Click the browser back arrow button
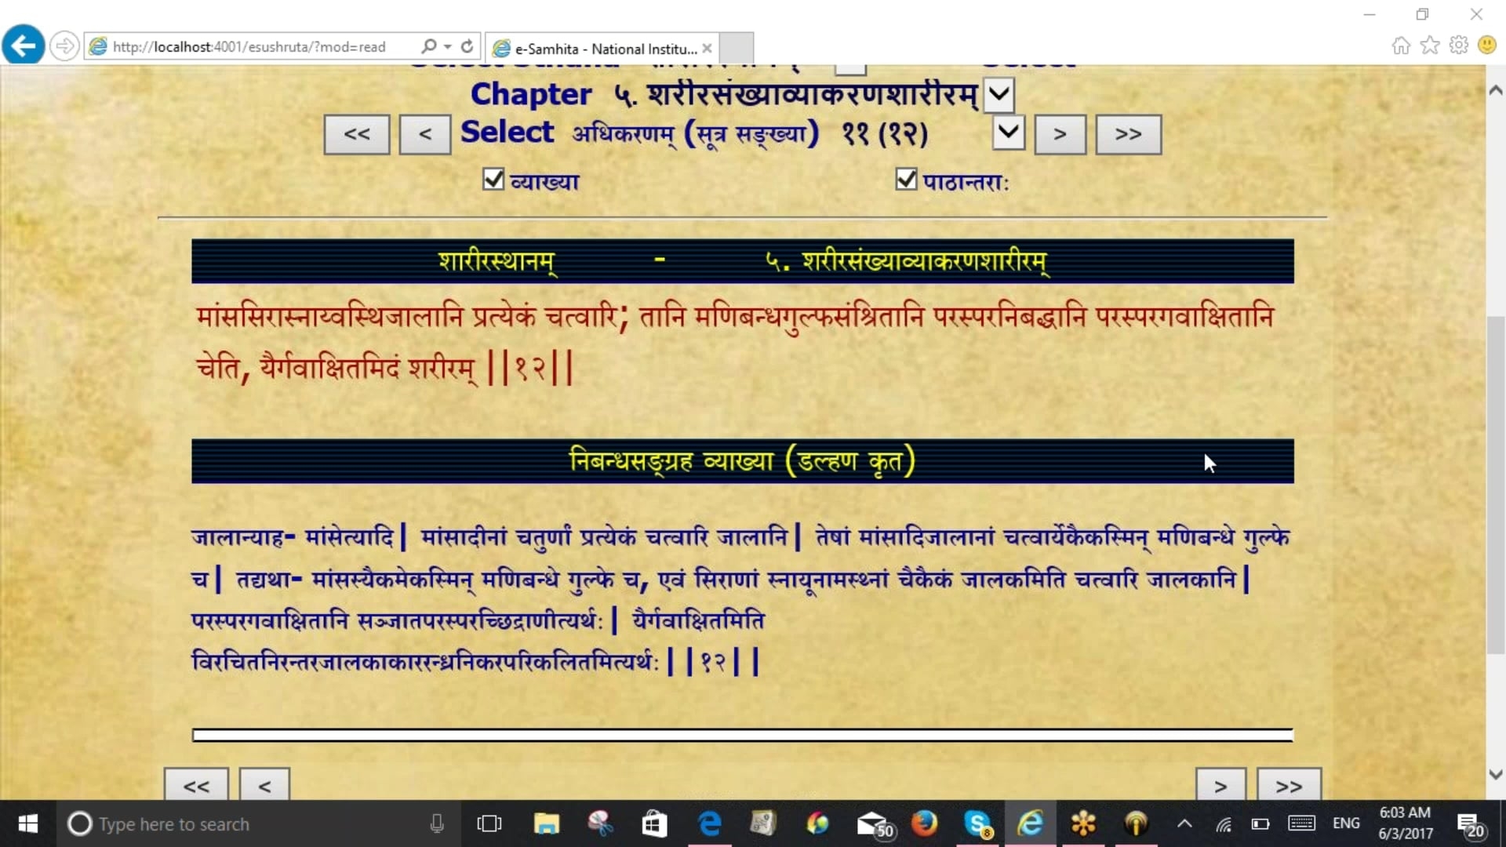This screenshot has width=1506, height=847. (23, 45)
